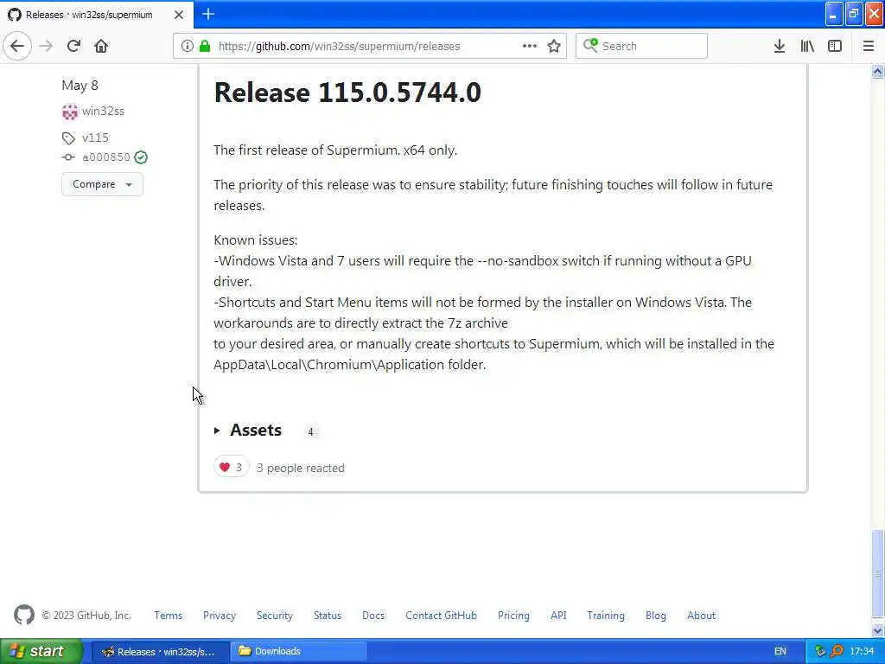Click the GitHub logo in the footer
885x664 pixels.
point(23,615)
